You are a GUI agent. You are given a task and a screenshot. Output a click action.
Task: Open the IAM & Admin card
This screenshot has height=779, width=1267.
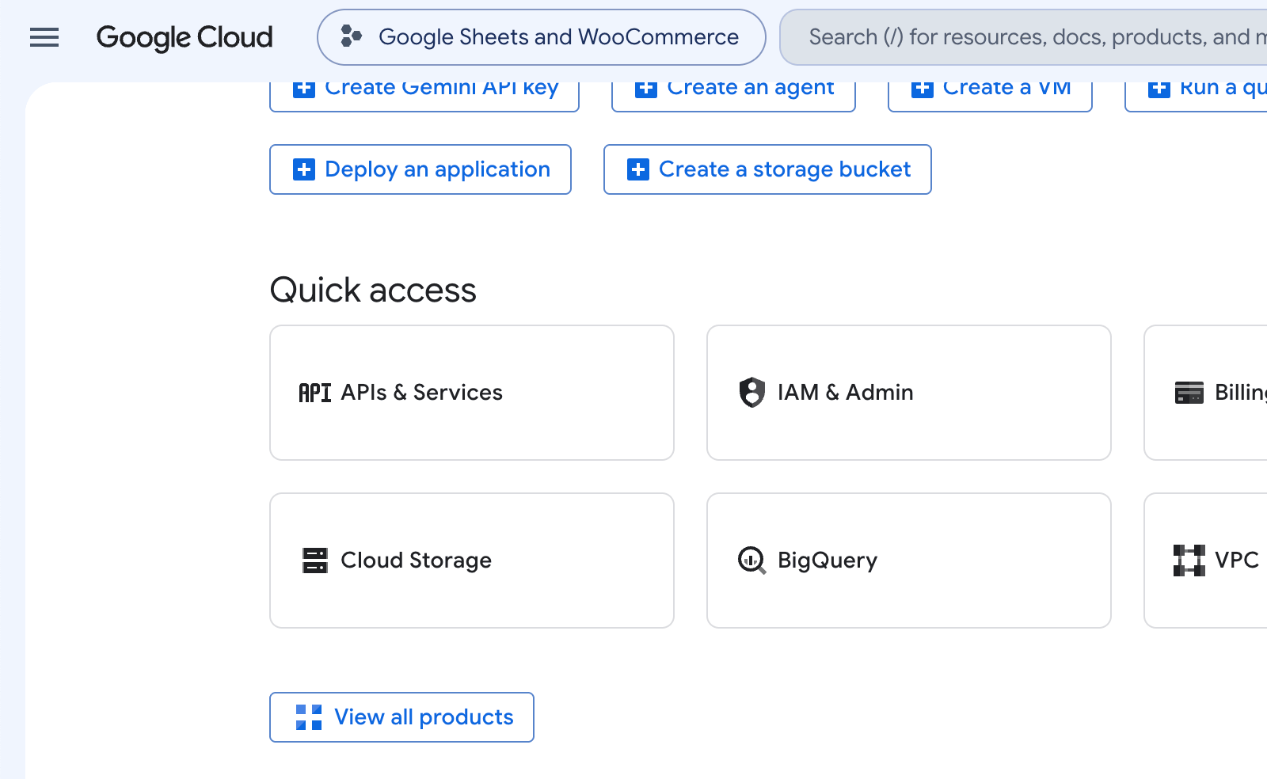tap(909, 393)
